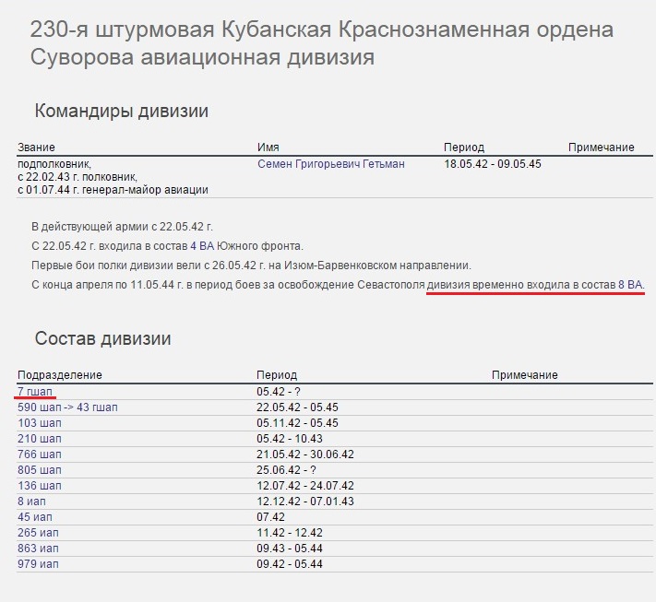656x602 pixels.
Task: Click the 'Период' header in commanders table
Action: 464,148
